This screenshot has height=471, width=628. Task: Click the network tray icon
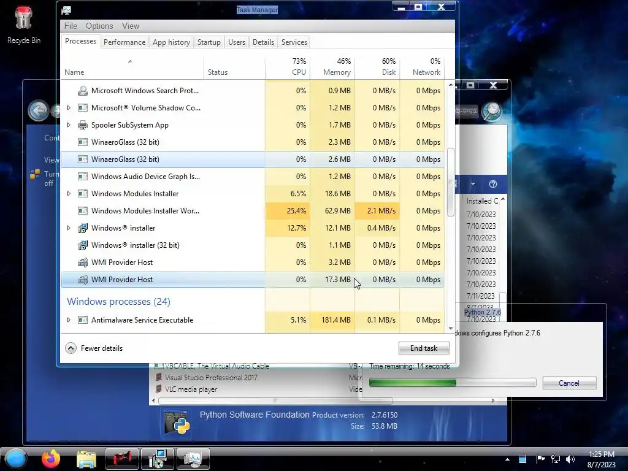click(x=555, y=459)
